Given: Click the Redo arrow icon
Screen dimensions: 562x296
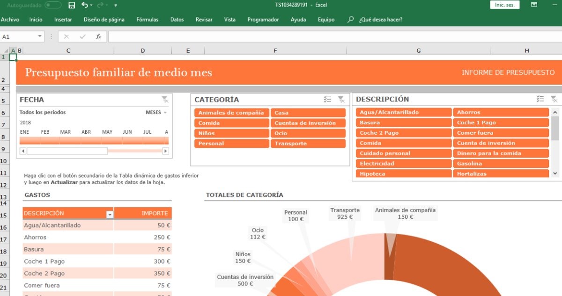Looking at the screenshot, I should (100, 5).
